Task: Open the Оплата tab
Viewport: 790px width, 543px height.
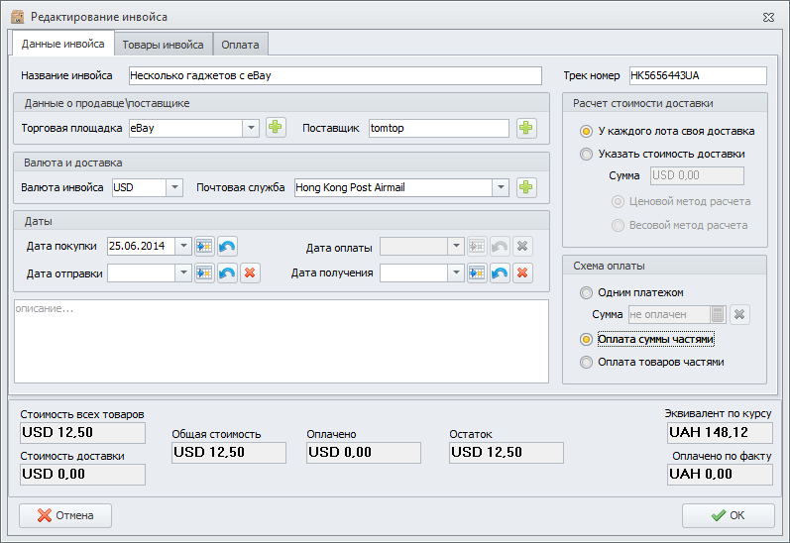Action: click(x=240, y=45)
